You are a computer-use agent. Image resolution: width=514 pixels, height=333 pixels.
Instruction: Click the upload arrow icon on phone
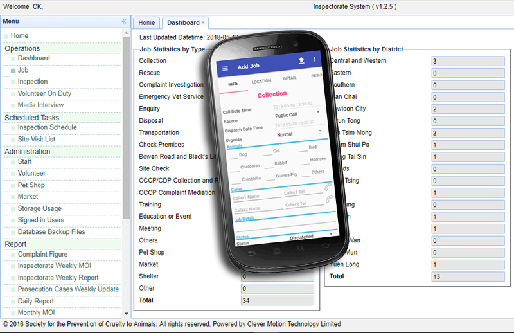[x=301, y=60]
